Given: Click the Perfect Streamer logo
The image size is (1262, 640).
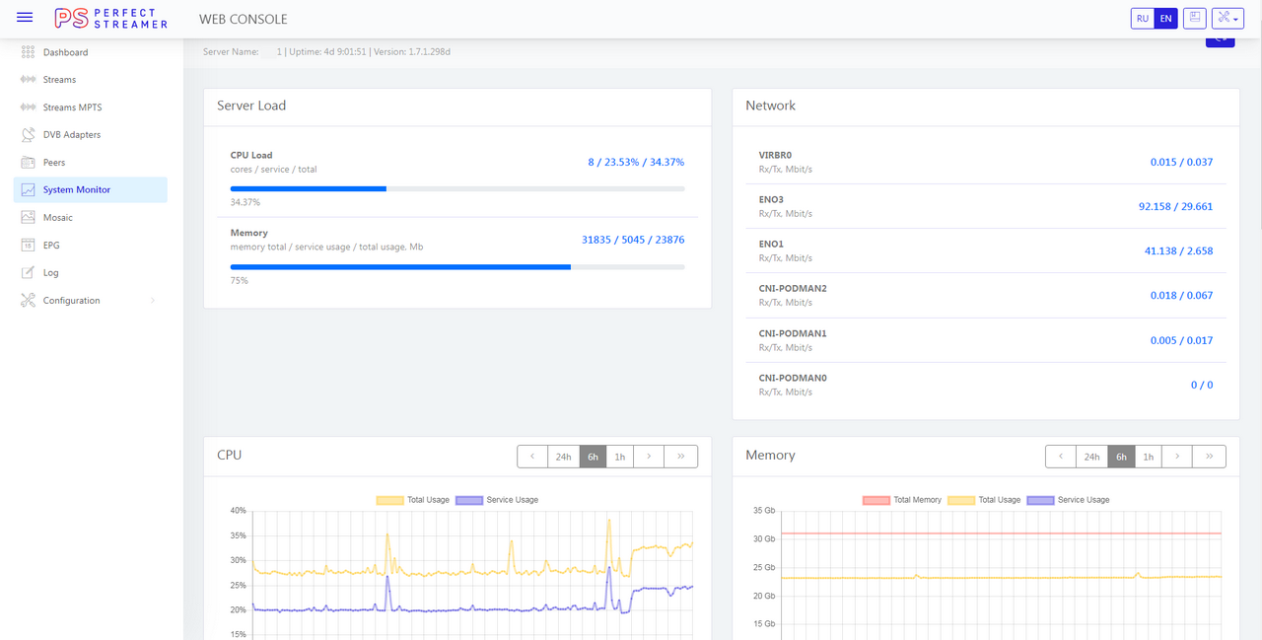Looking at the screenshot, I should pyautogui.click(x=110, y=18).
